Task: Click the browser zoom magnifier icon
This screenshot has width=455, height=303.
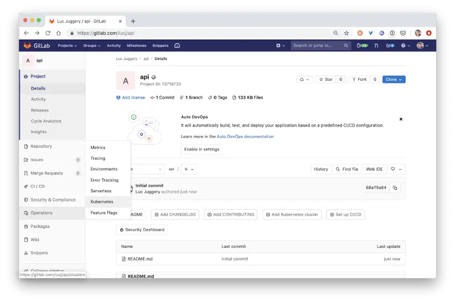Action: [x=335, y=33]
